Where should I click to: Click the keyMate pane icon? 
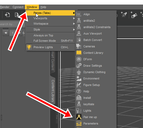coord(79,104)
